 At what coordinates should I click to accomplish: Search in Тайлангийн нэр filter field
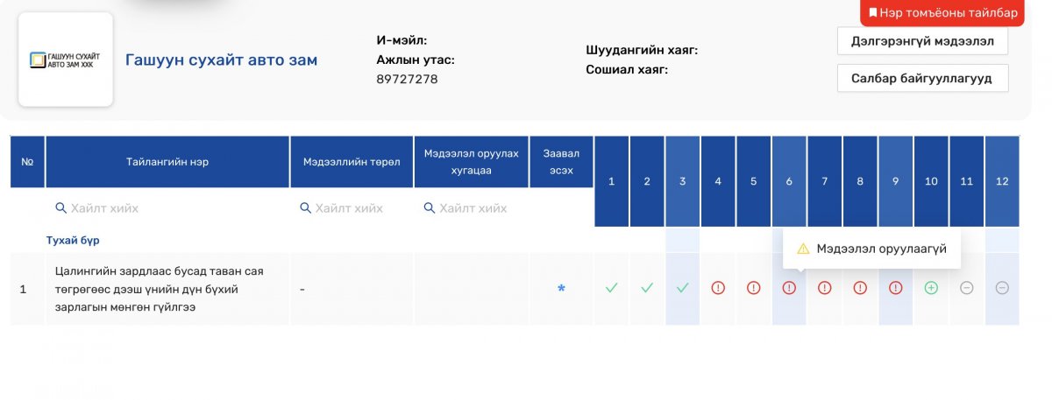tap(167, 208)
